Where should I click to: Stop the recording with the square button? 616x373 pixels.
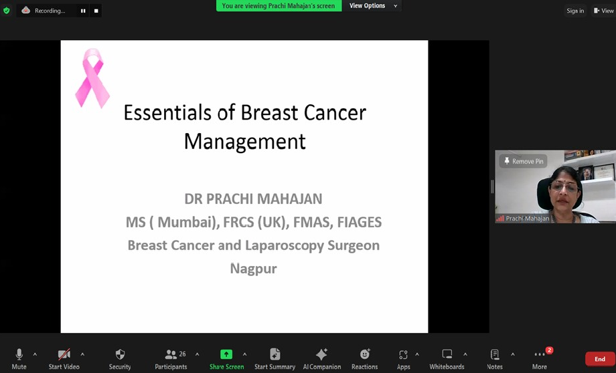tap(96, 11)
